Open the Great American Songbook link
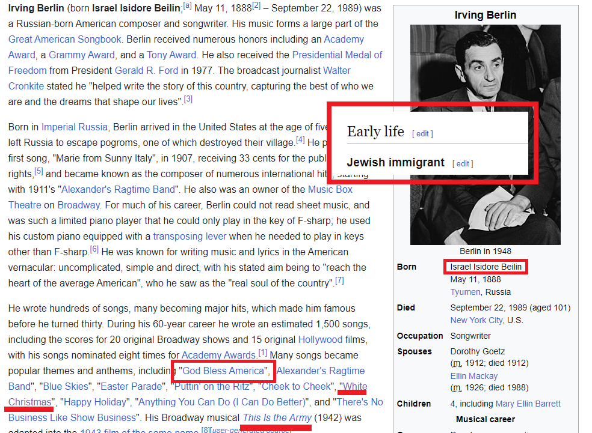The width and height of the screenshot is (592, 433). pos(64,39)
